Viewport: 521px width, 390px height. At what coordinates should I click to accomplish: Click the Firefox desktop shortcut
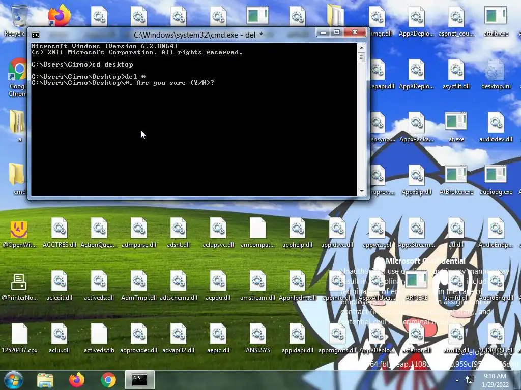[59, 16]
